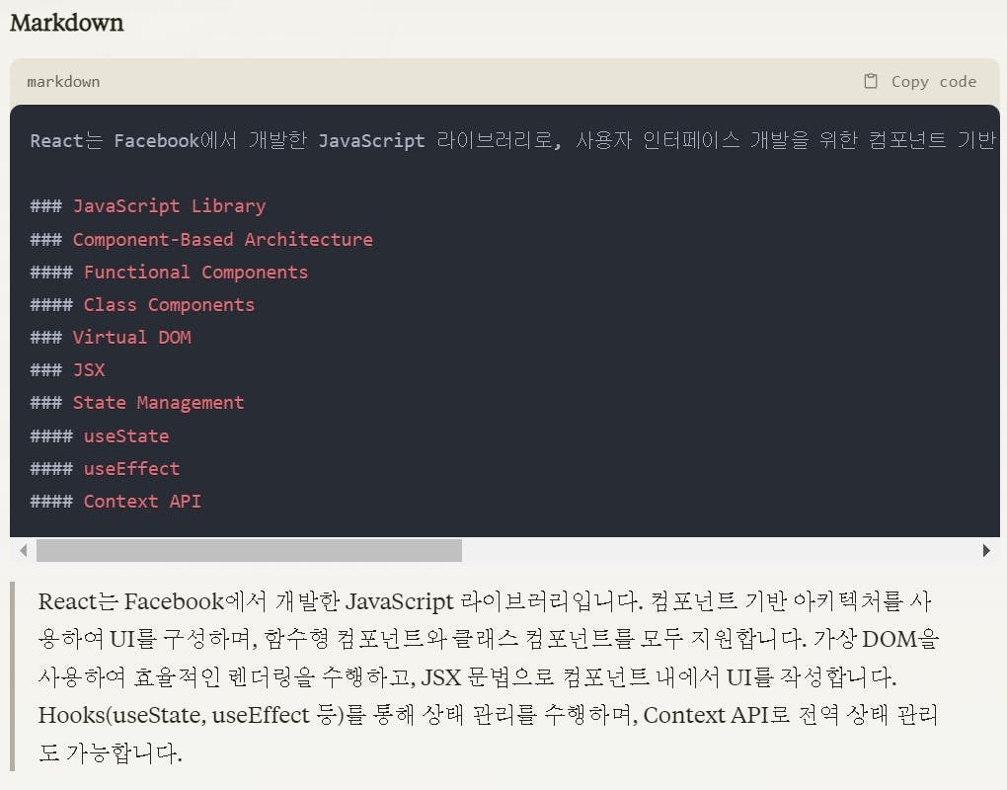Click the scrollbar left arrow
Image resolution: width=1007 pixels, height=790 pixels.
[24, 550]
